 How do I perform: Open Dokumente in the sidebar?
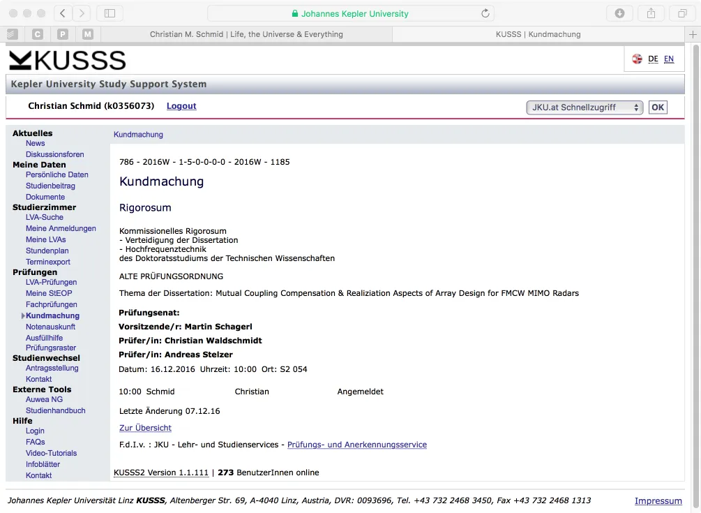45,197
